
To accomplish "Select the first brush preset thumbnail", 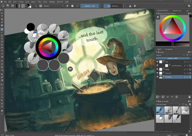I will [x=160, y=110].
